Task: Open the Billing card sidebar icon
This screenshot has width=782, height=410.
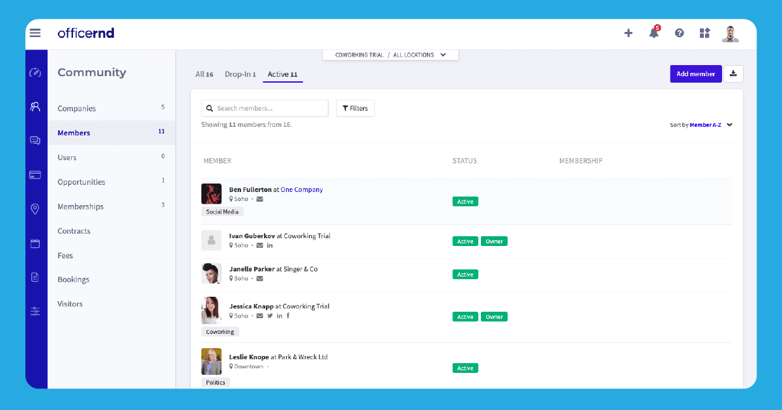Action: 35,174
